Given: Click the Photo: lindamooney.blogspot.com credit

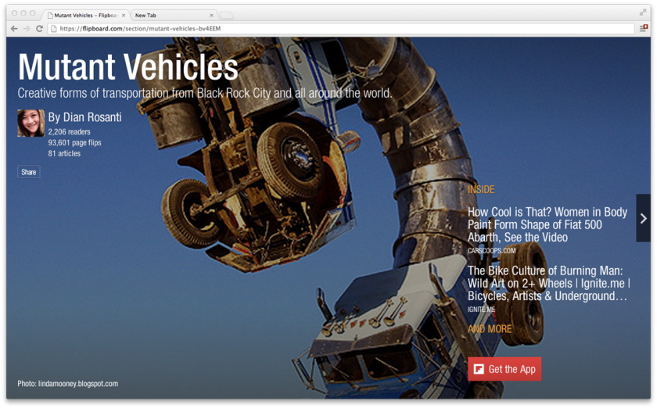Looking at the screenshot, I should tap(68, 383).
